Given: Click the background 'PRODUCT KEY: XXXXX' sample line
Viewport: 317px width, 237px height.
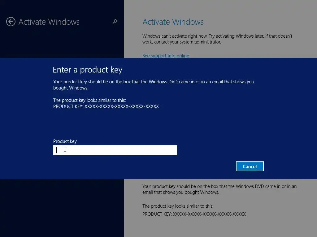Looking at the screenshot, I should pyautogui.click(x=194, y=214).
